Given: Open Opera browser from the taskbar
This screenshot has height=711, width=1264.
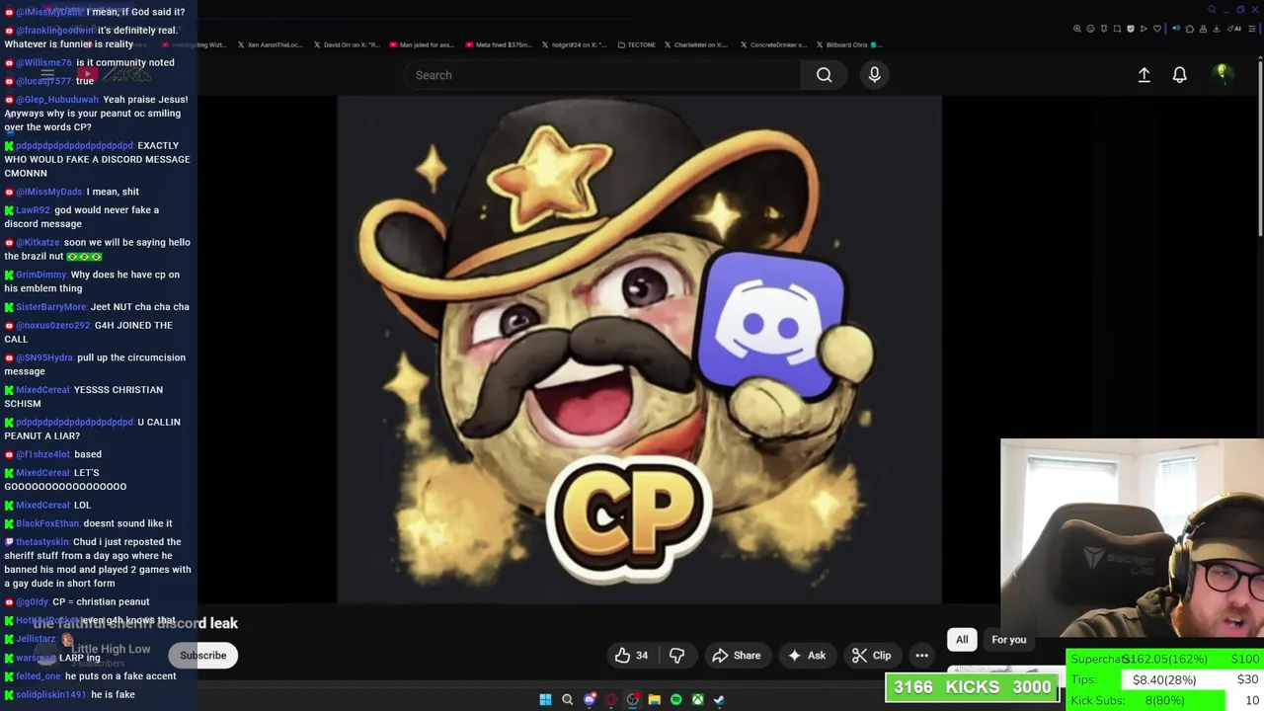Looking at the screenshot, I should (x=611, y=700).
